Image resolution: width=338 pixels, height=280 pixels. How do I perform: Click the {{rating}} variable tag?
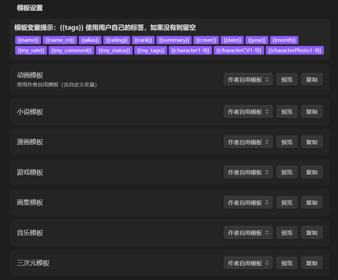[x=117, y=40]
